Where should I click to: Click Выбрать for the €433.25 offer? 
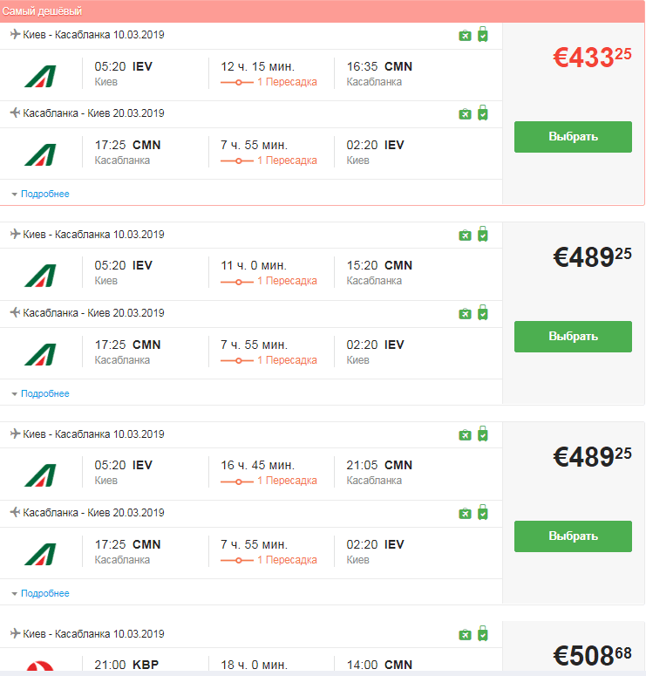point(573,137)
